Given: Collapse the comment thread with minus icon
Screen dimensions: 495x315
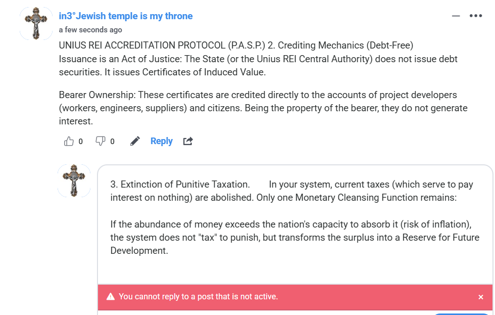Looking at the screenshot, I should pyautogui.click(x=456, y=16).
